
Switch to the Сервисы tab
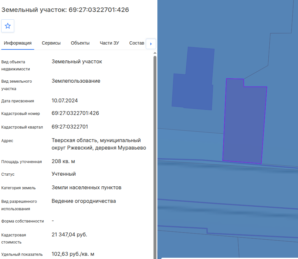click(51, 43)
